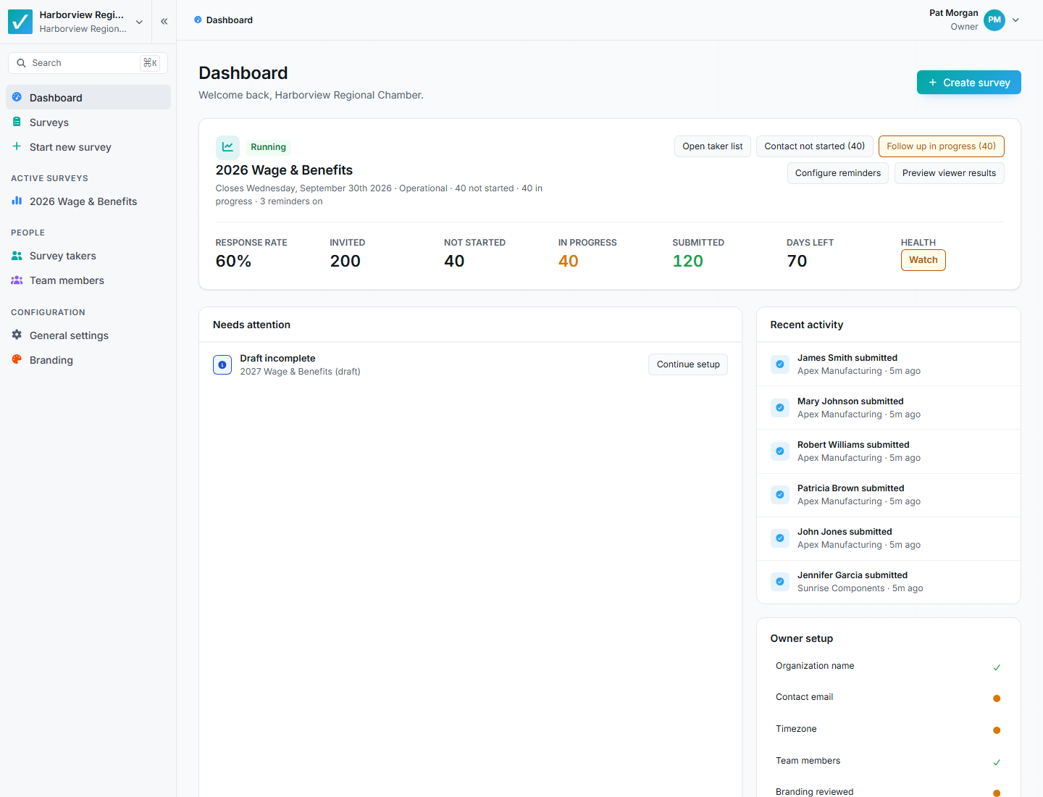The image size is (1043, 797).
Task: Click the Team members group icon
Action: (x=17, y=280)
